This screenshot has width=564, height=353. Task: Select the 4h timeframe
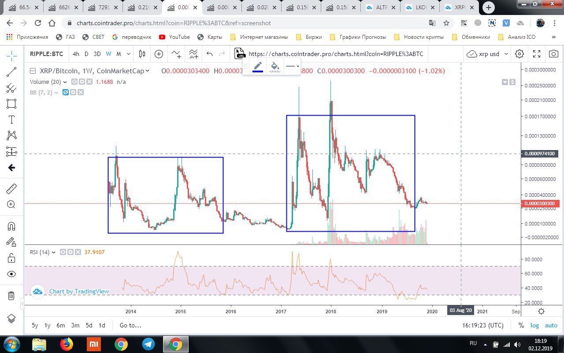point(76,54)
